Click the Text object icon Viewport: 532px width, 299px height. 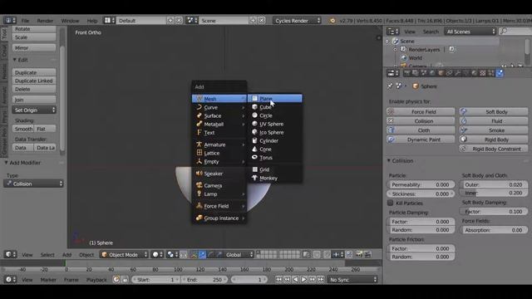[199, 133]
